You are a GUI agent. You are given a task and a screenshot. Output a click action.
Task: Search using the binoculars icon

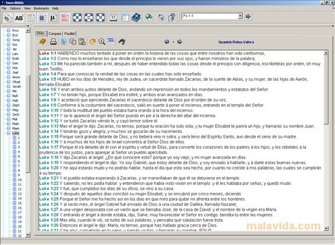click(x=122, y=42)
